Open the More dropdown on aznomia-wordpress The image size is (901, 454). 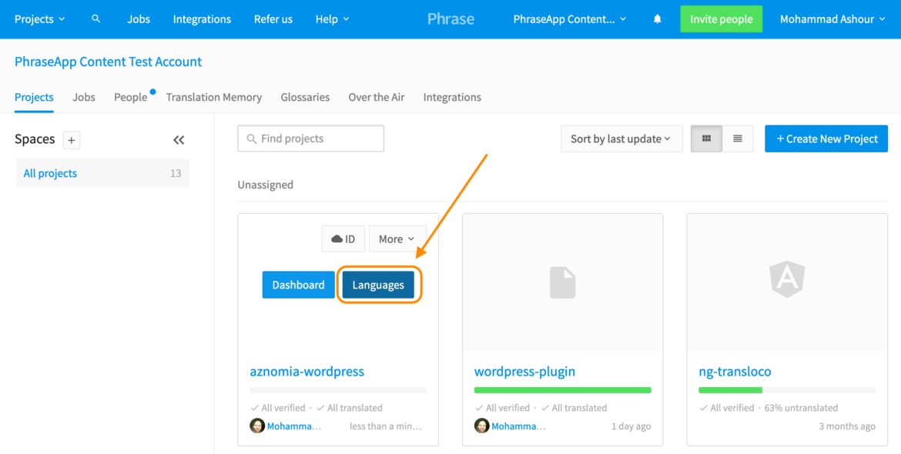pos(397,239)
